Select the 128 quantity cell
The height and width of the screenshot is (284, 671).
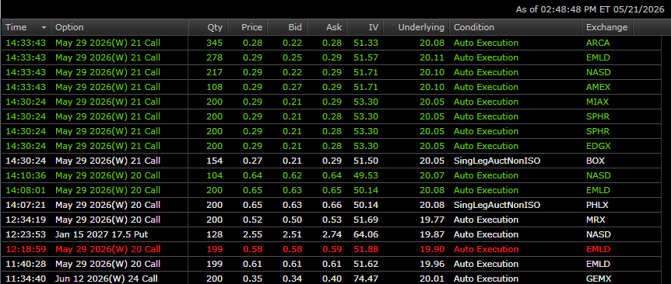(214, 234)
